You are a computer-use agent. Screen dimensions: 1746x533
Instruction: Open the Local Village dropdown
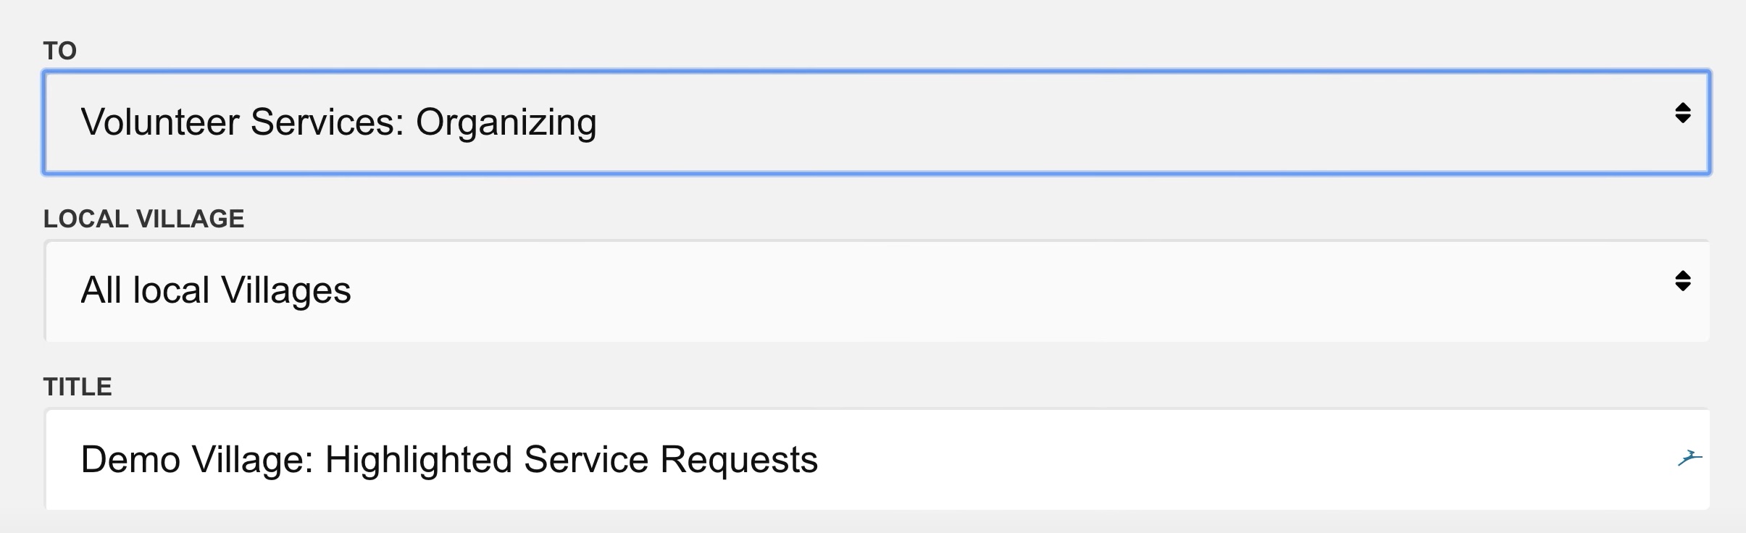[877, 290]
